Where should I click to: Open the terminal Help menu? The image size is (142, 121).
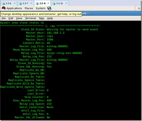[x=50, y=18]
